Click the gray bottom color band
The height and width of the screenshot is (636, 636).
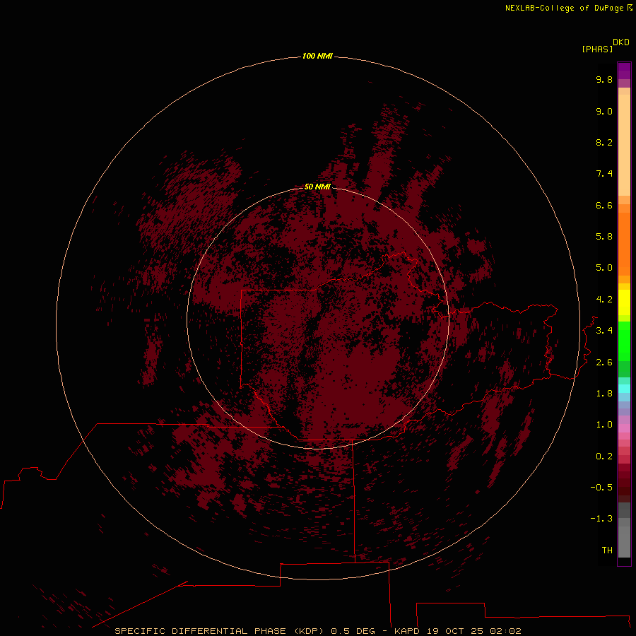pyautogui.click(x=624, y=539)
